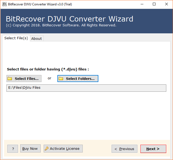Click the path field showing E:\Files\DjVu Files
The width and height of the screenshot is (173, 160).
[x=86, y=88]
